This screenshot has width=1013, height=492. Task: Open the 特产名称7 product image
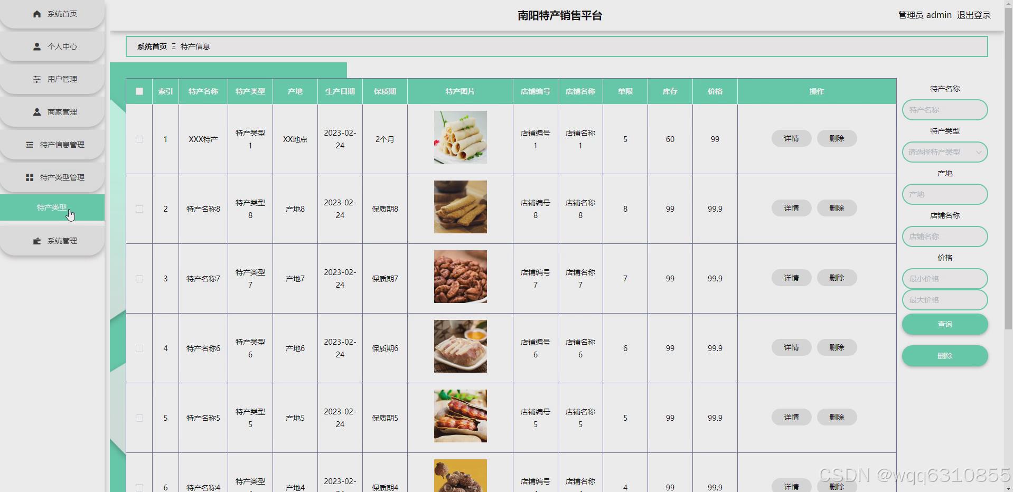coord(461,277)
